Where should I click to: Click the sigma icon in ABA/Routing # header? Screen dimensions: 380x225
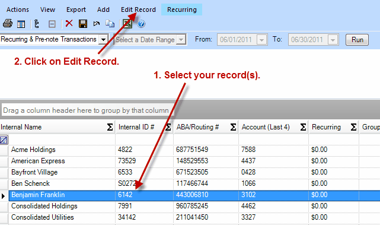pyautogui.click(x=233, y=127)
